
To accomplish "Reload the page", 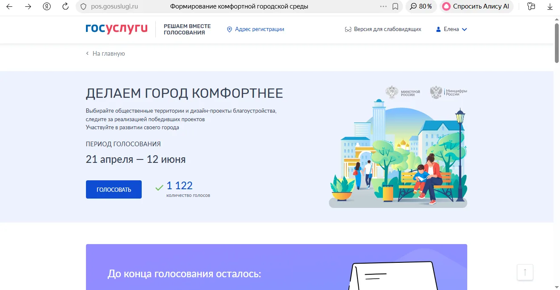I will pos(66,6).
